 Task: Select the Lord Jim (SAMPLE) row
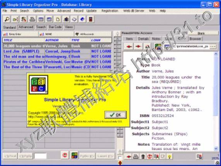coord(57,51)
